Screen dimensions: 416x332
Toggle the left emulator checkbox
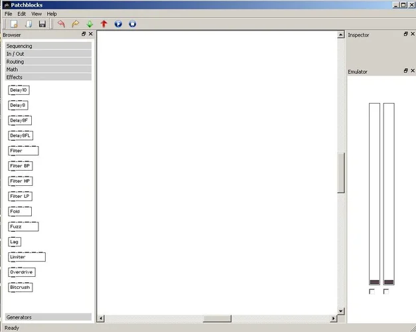[372, 291]
